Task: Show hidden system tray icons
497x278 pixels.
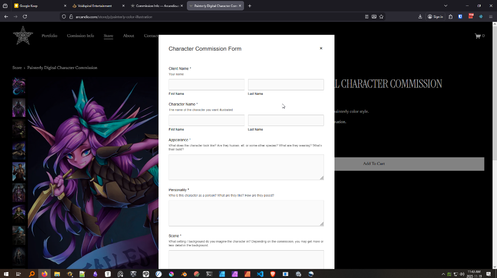Action: tap(443, 274)
